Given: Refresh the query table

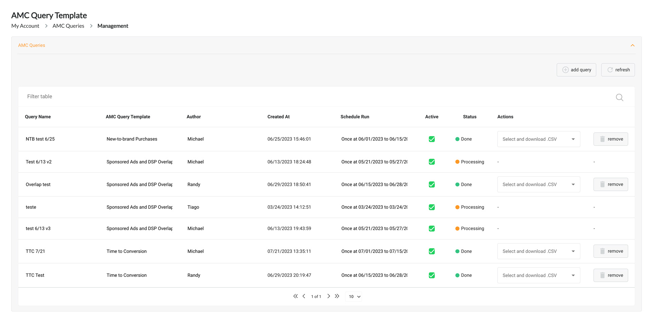Looking at the screenshot, I should (x=618, y=70).
